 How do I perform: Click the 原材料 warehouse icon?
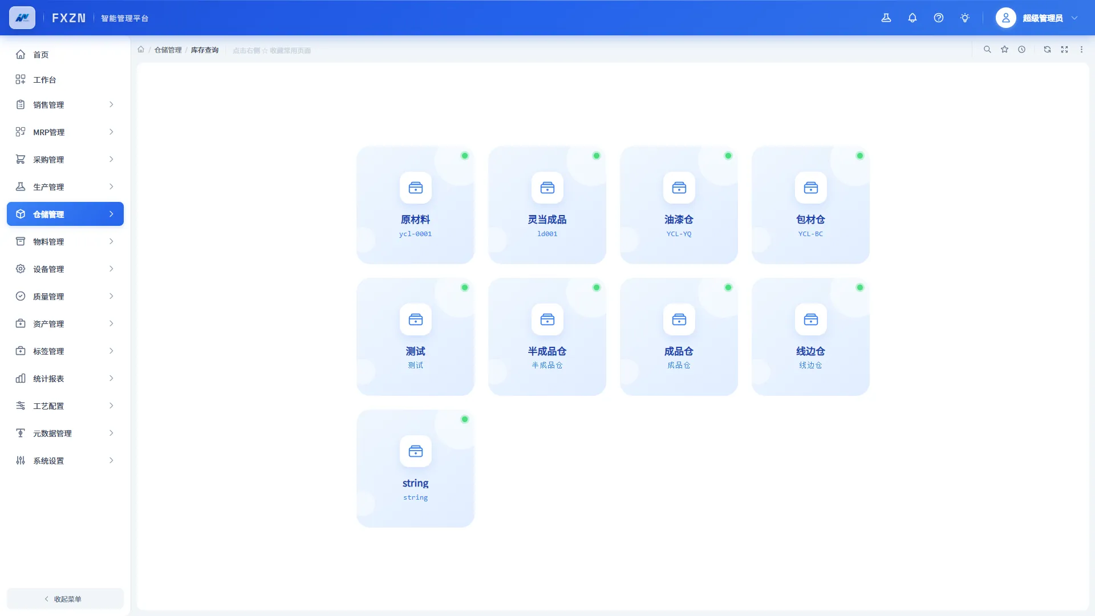(416, 188)
